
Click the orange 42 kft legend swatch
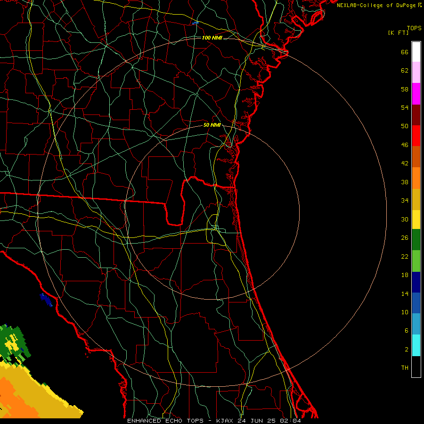[x=416, y=178]
